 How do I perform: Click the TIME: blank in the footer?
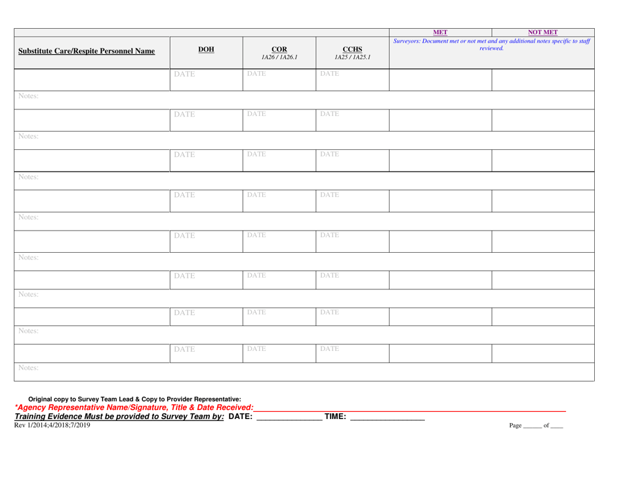tap(388, 417)
